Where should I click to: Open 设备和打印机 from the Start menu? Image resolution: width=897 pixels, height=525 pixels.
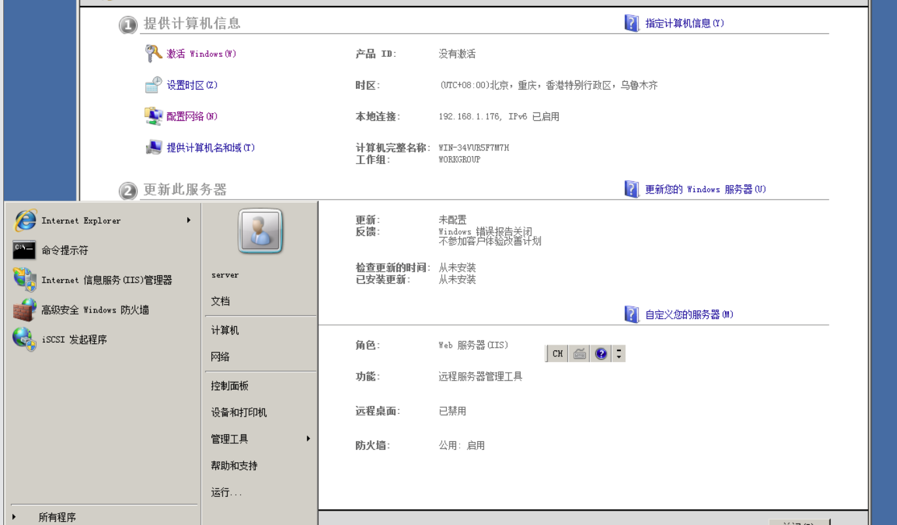(260, 413)
